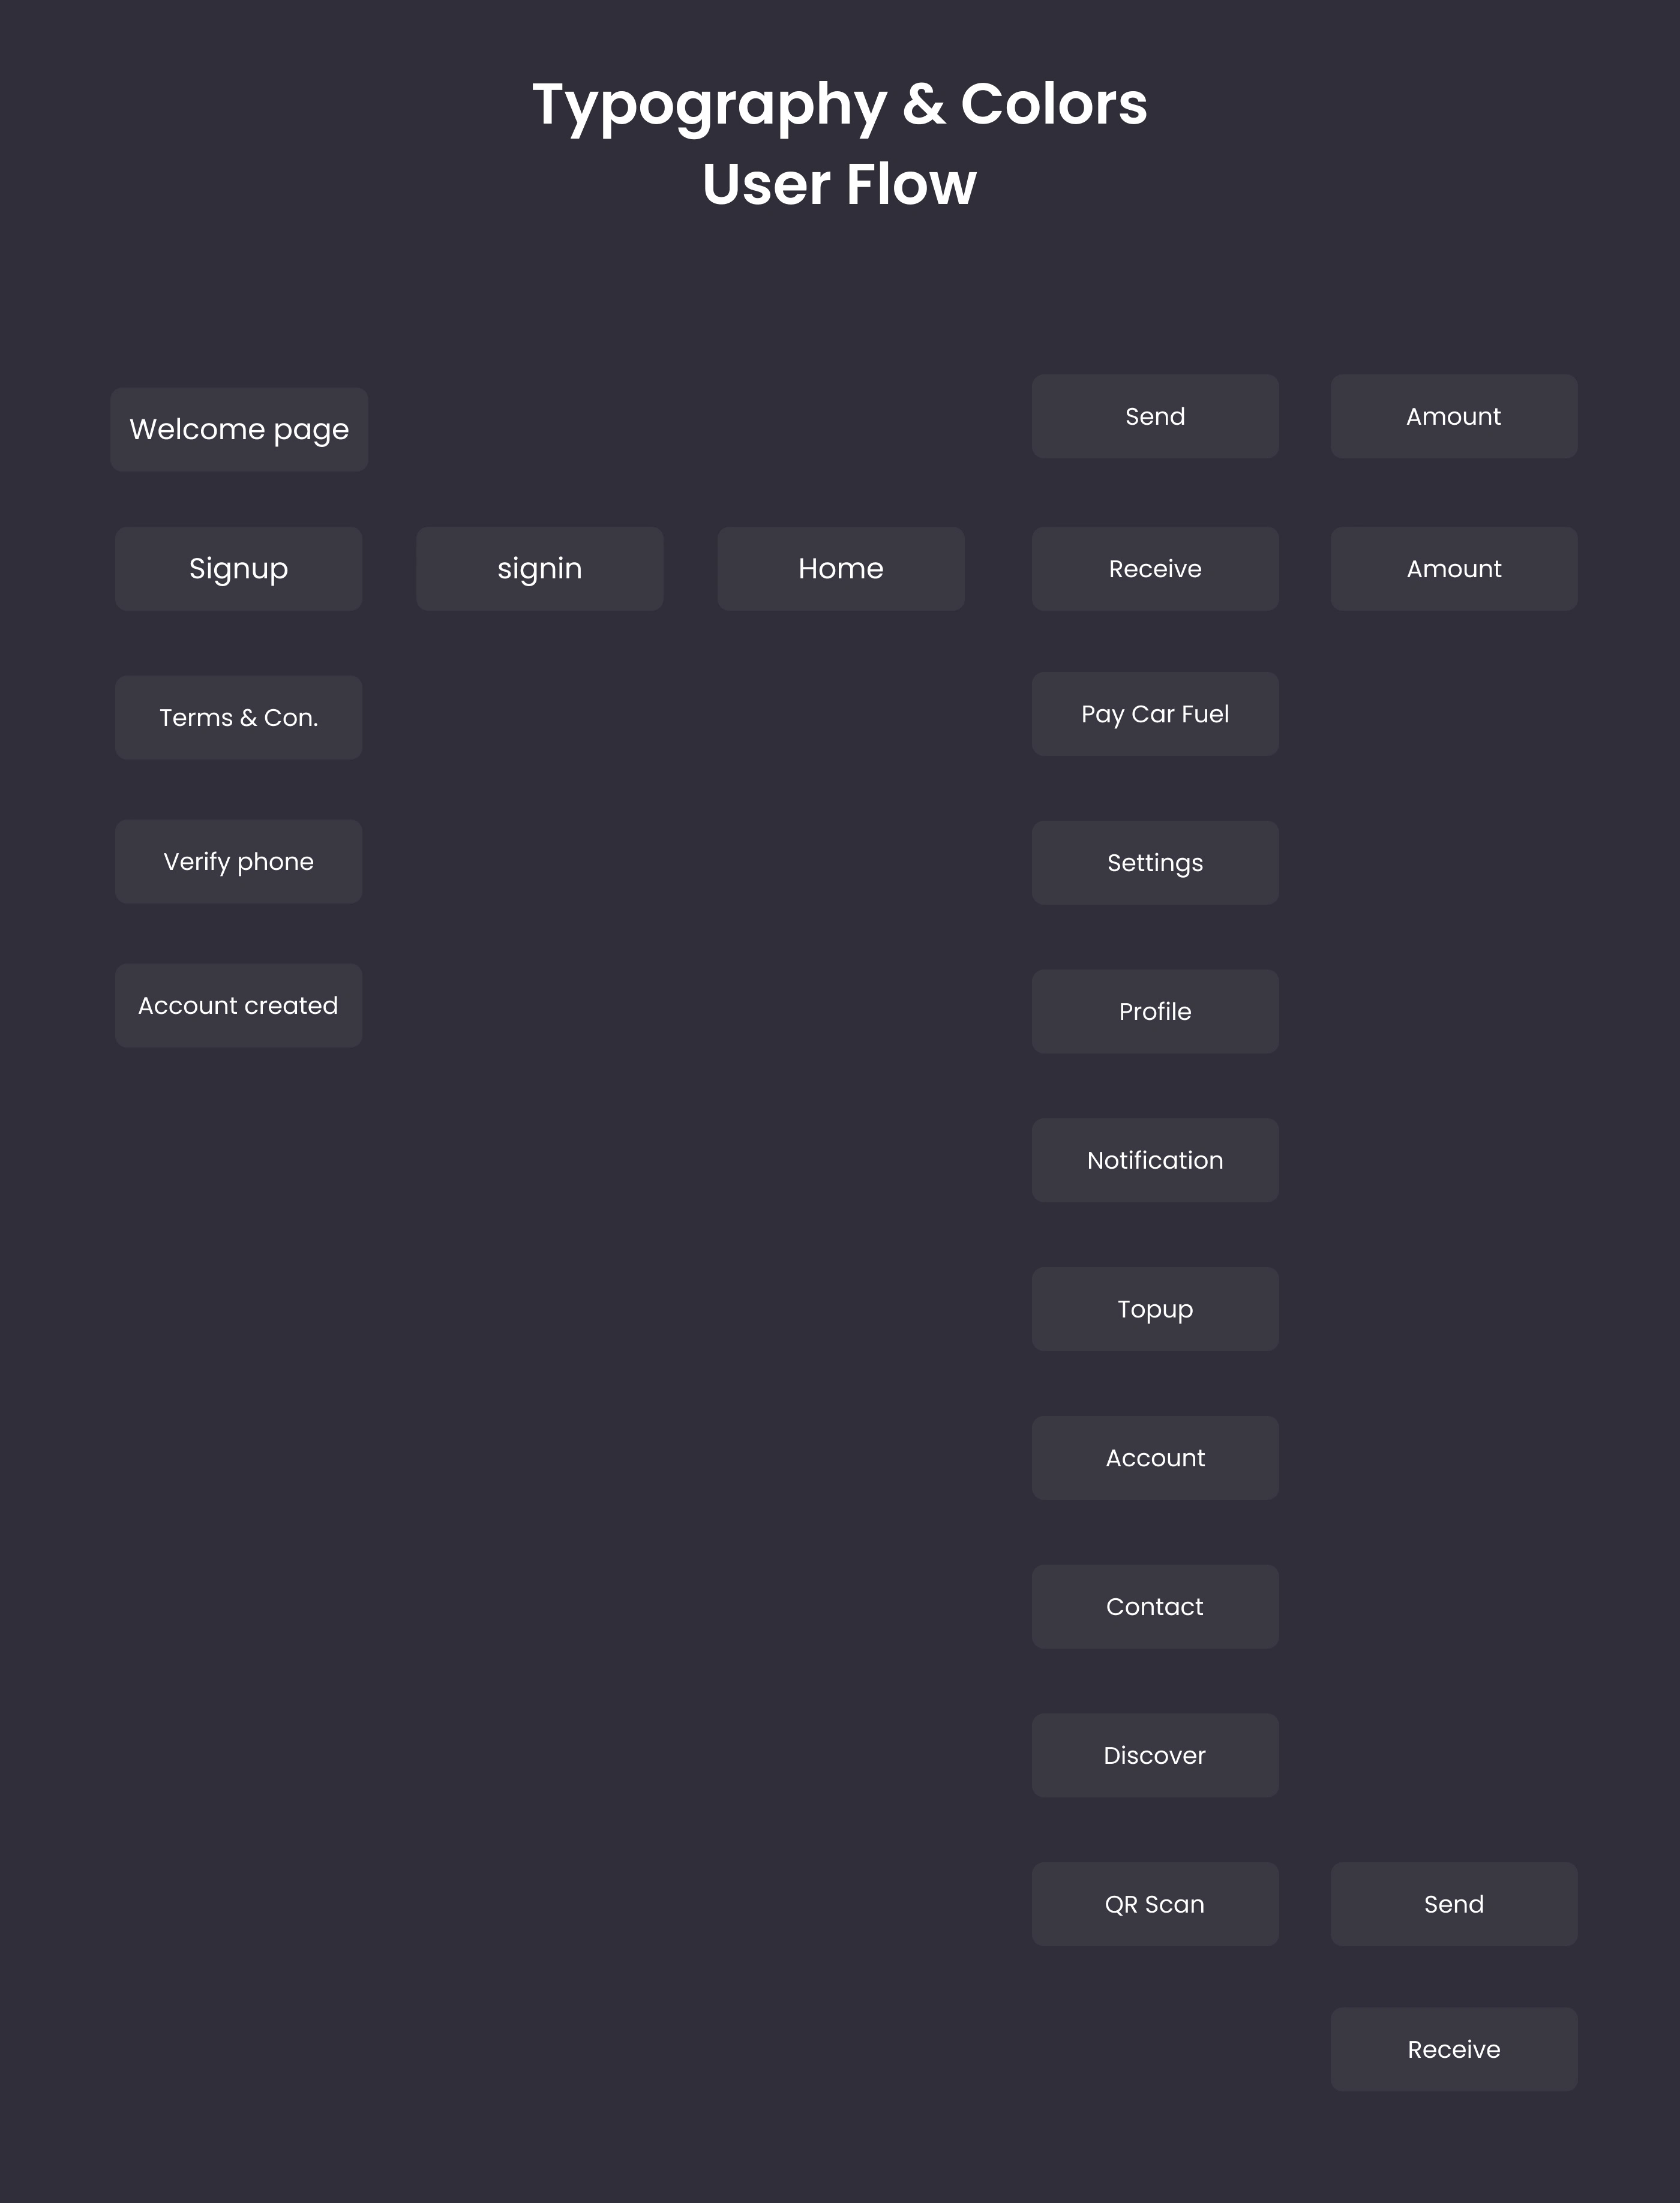Click the Typography & Colors heading

(839, 104)
